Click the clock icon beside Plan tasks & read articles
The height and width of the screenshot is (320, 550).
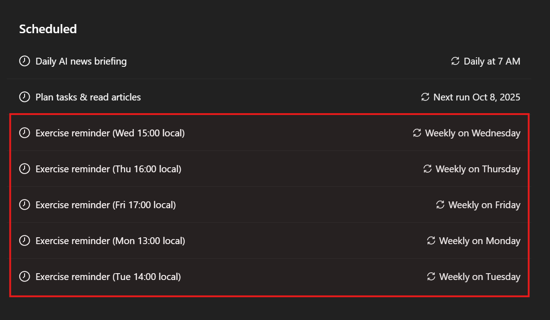click(x=25, y=96)
